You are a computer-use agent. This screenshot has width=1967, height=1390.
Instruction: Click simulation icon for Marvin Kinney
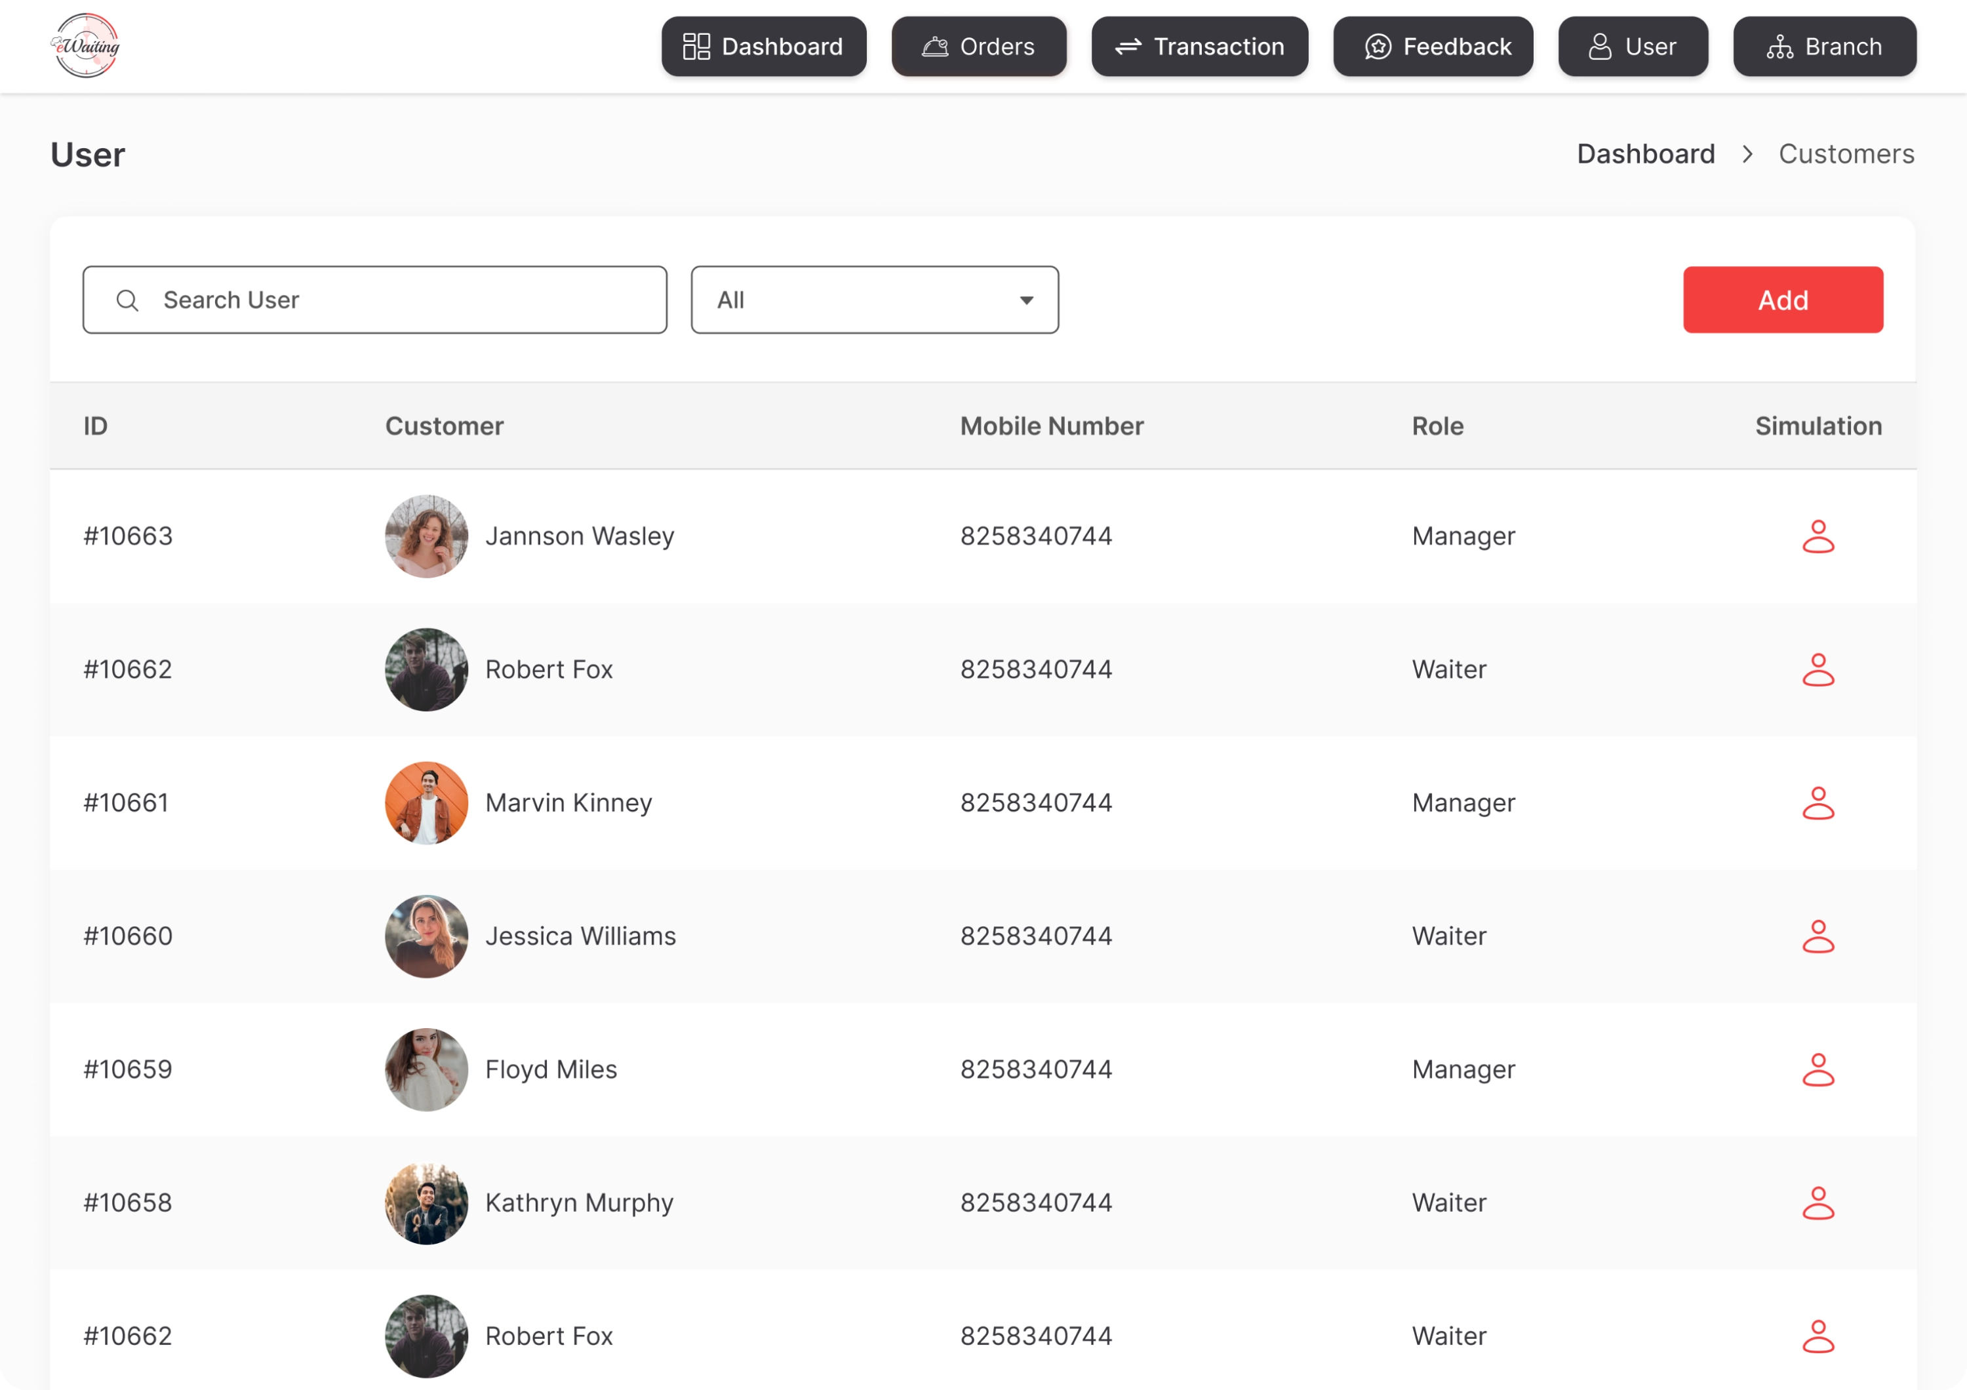pos(1817,803)
